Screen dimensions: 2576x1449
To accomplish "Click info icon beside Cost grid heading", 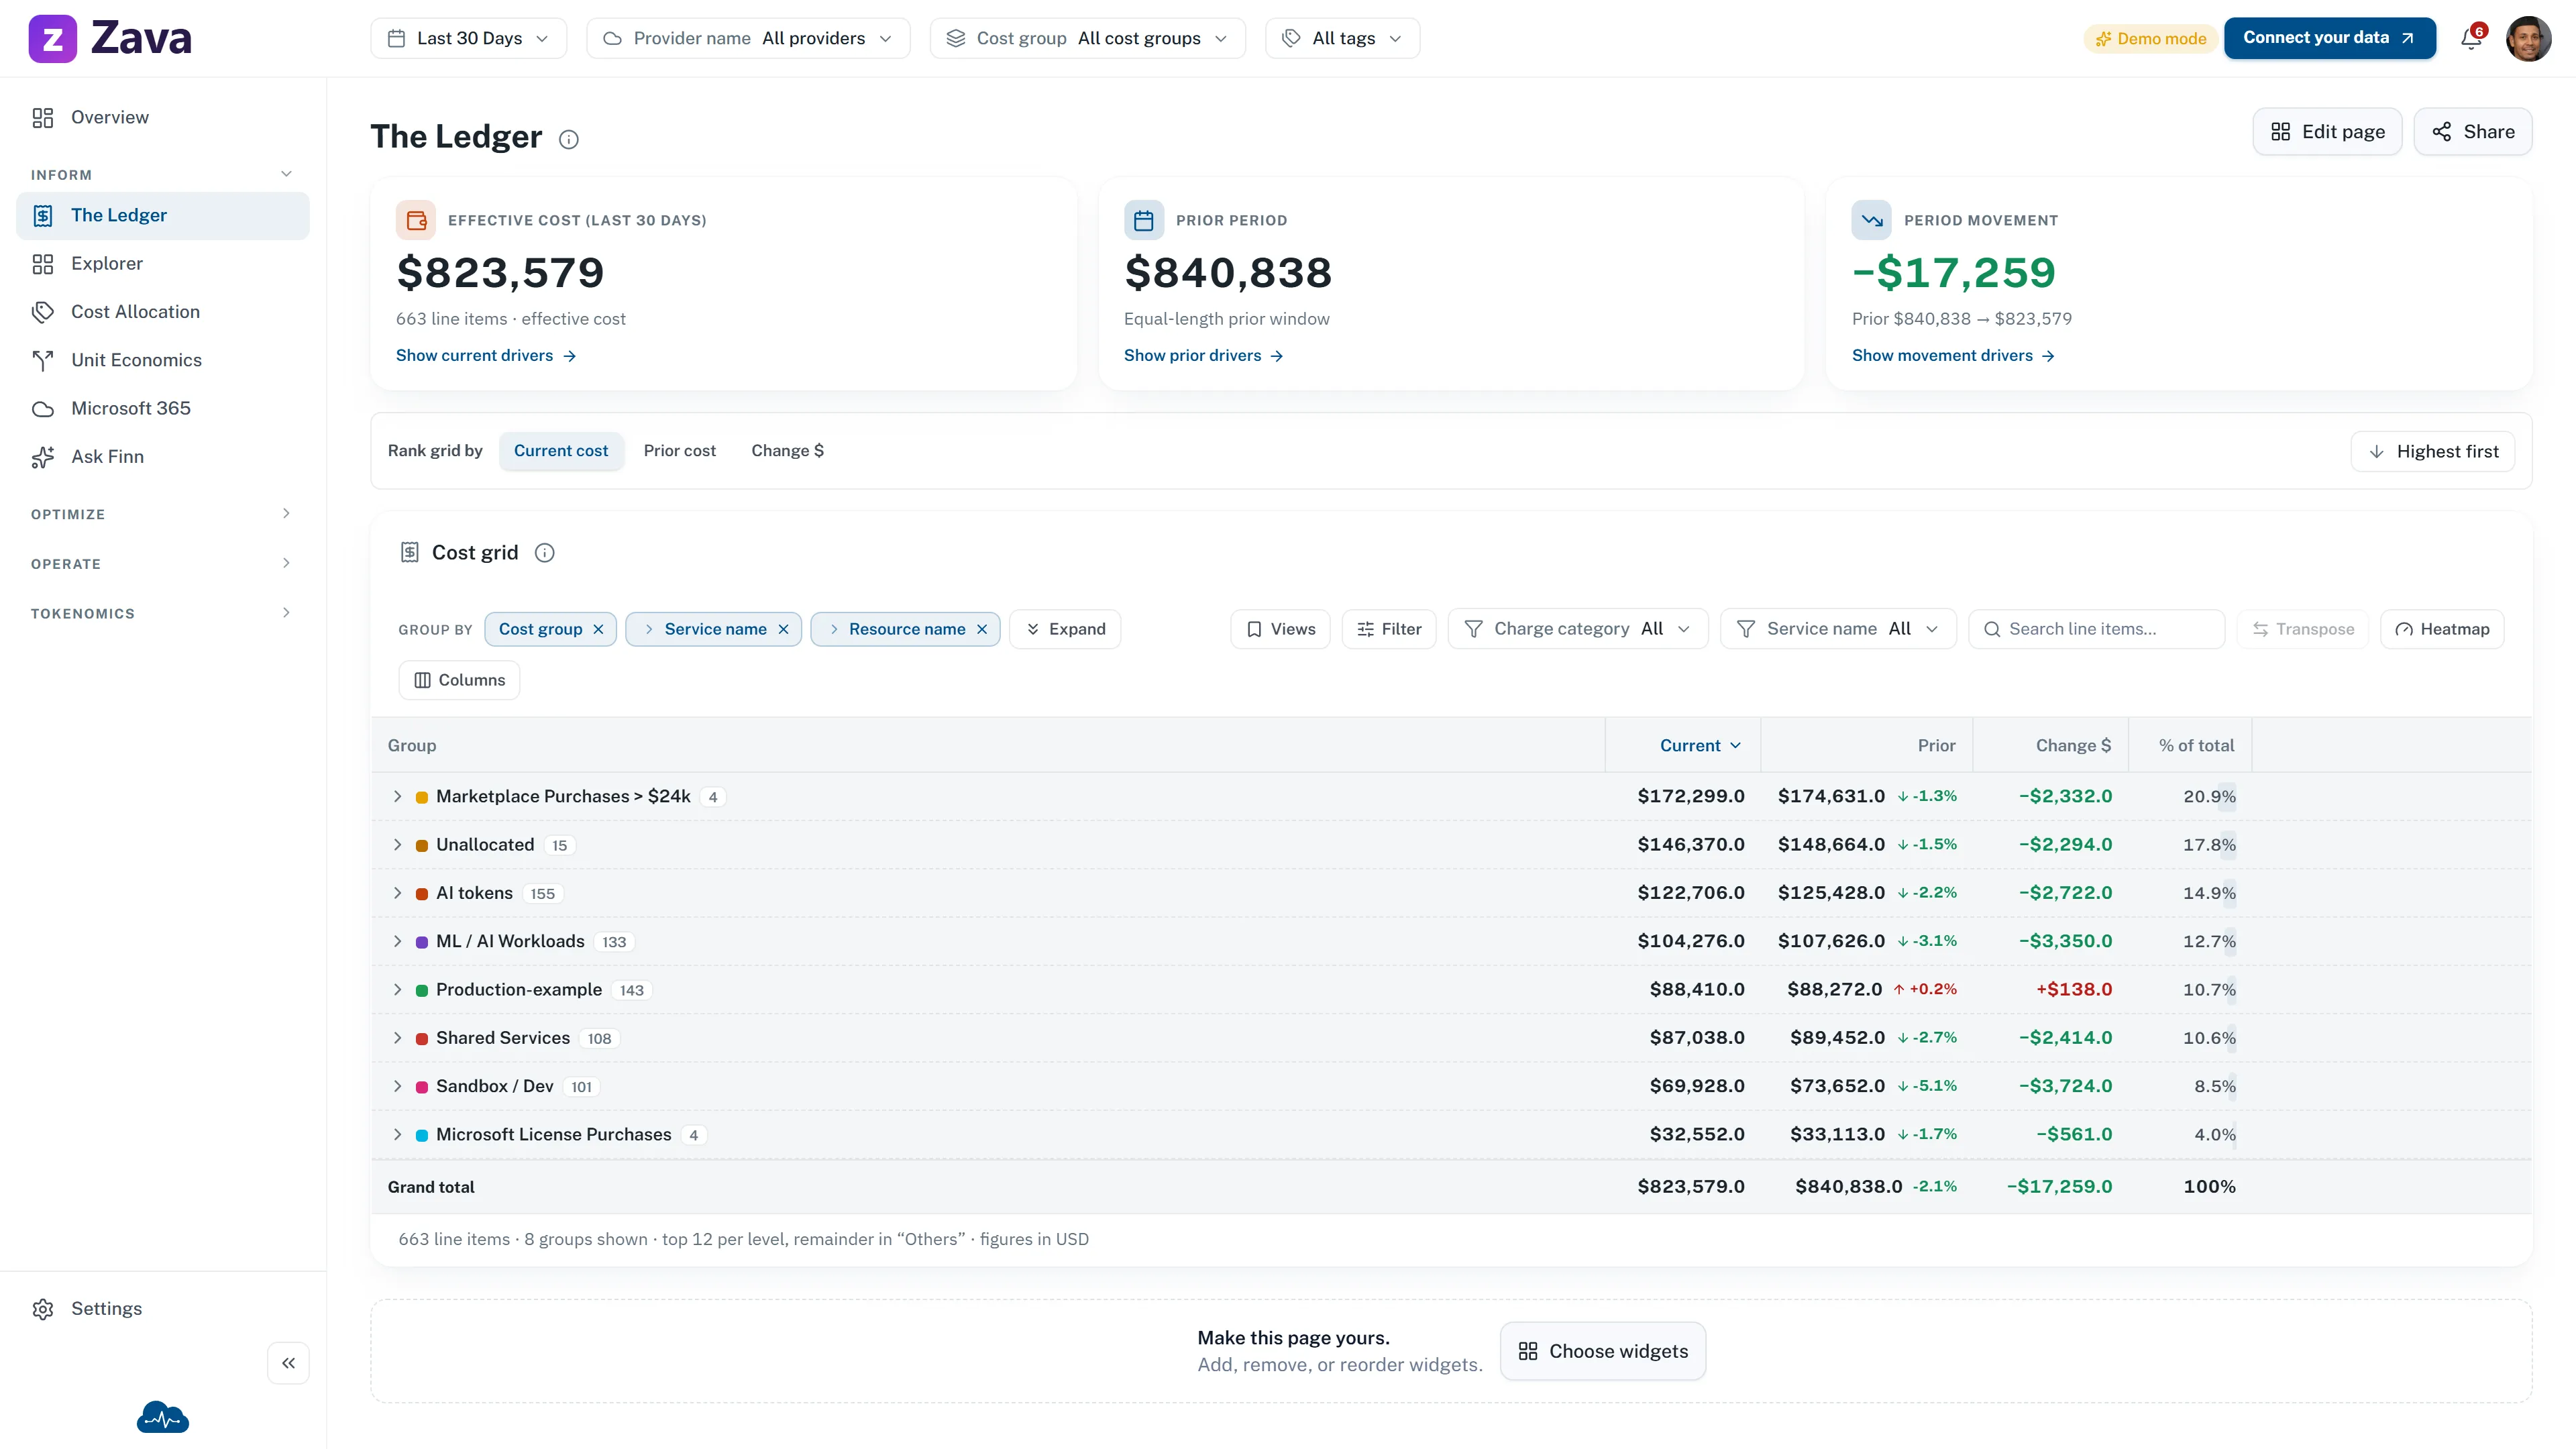I will pos(545,553).
